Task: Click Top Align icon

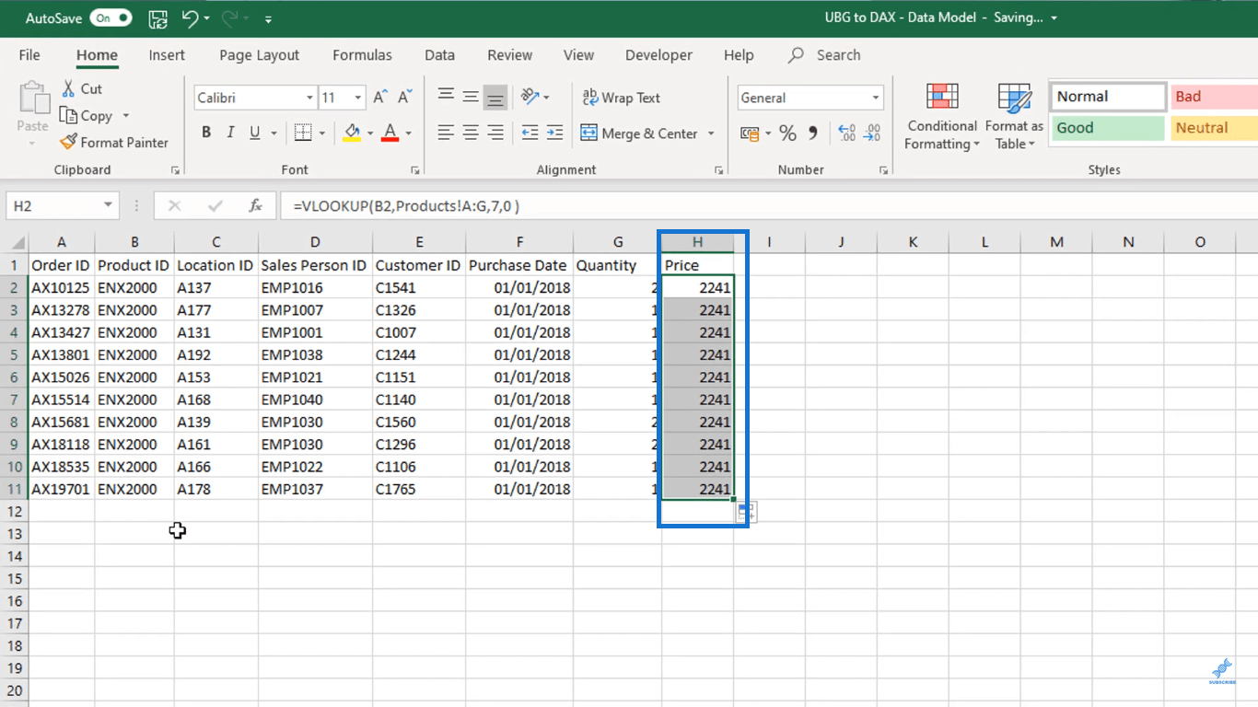Action: tap(446, 97)
